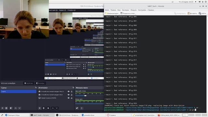
Task: Switch to OBS task in taskbar
Action: coord(68,115)
